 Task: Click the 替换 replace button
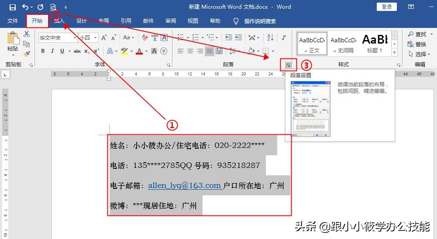[416, 44]
